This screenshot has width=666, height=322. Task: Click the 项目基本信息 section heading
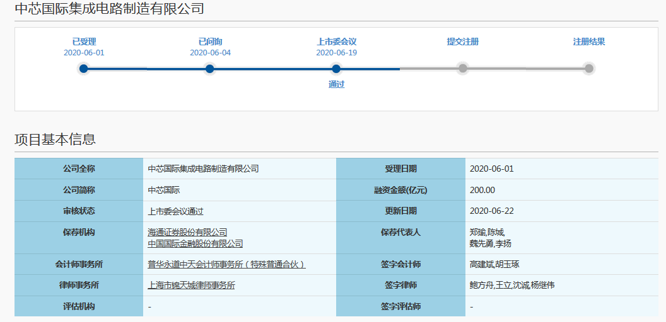[55, 140]
